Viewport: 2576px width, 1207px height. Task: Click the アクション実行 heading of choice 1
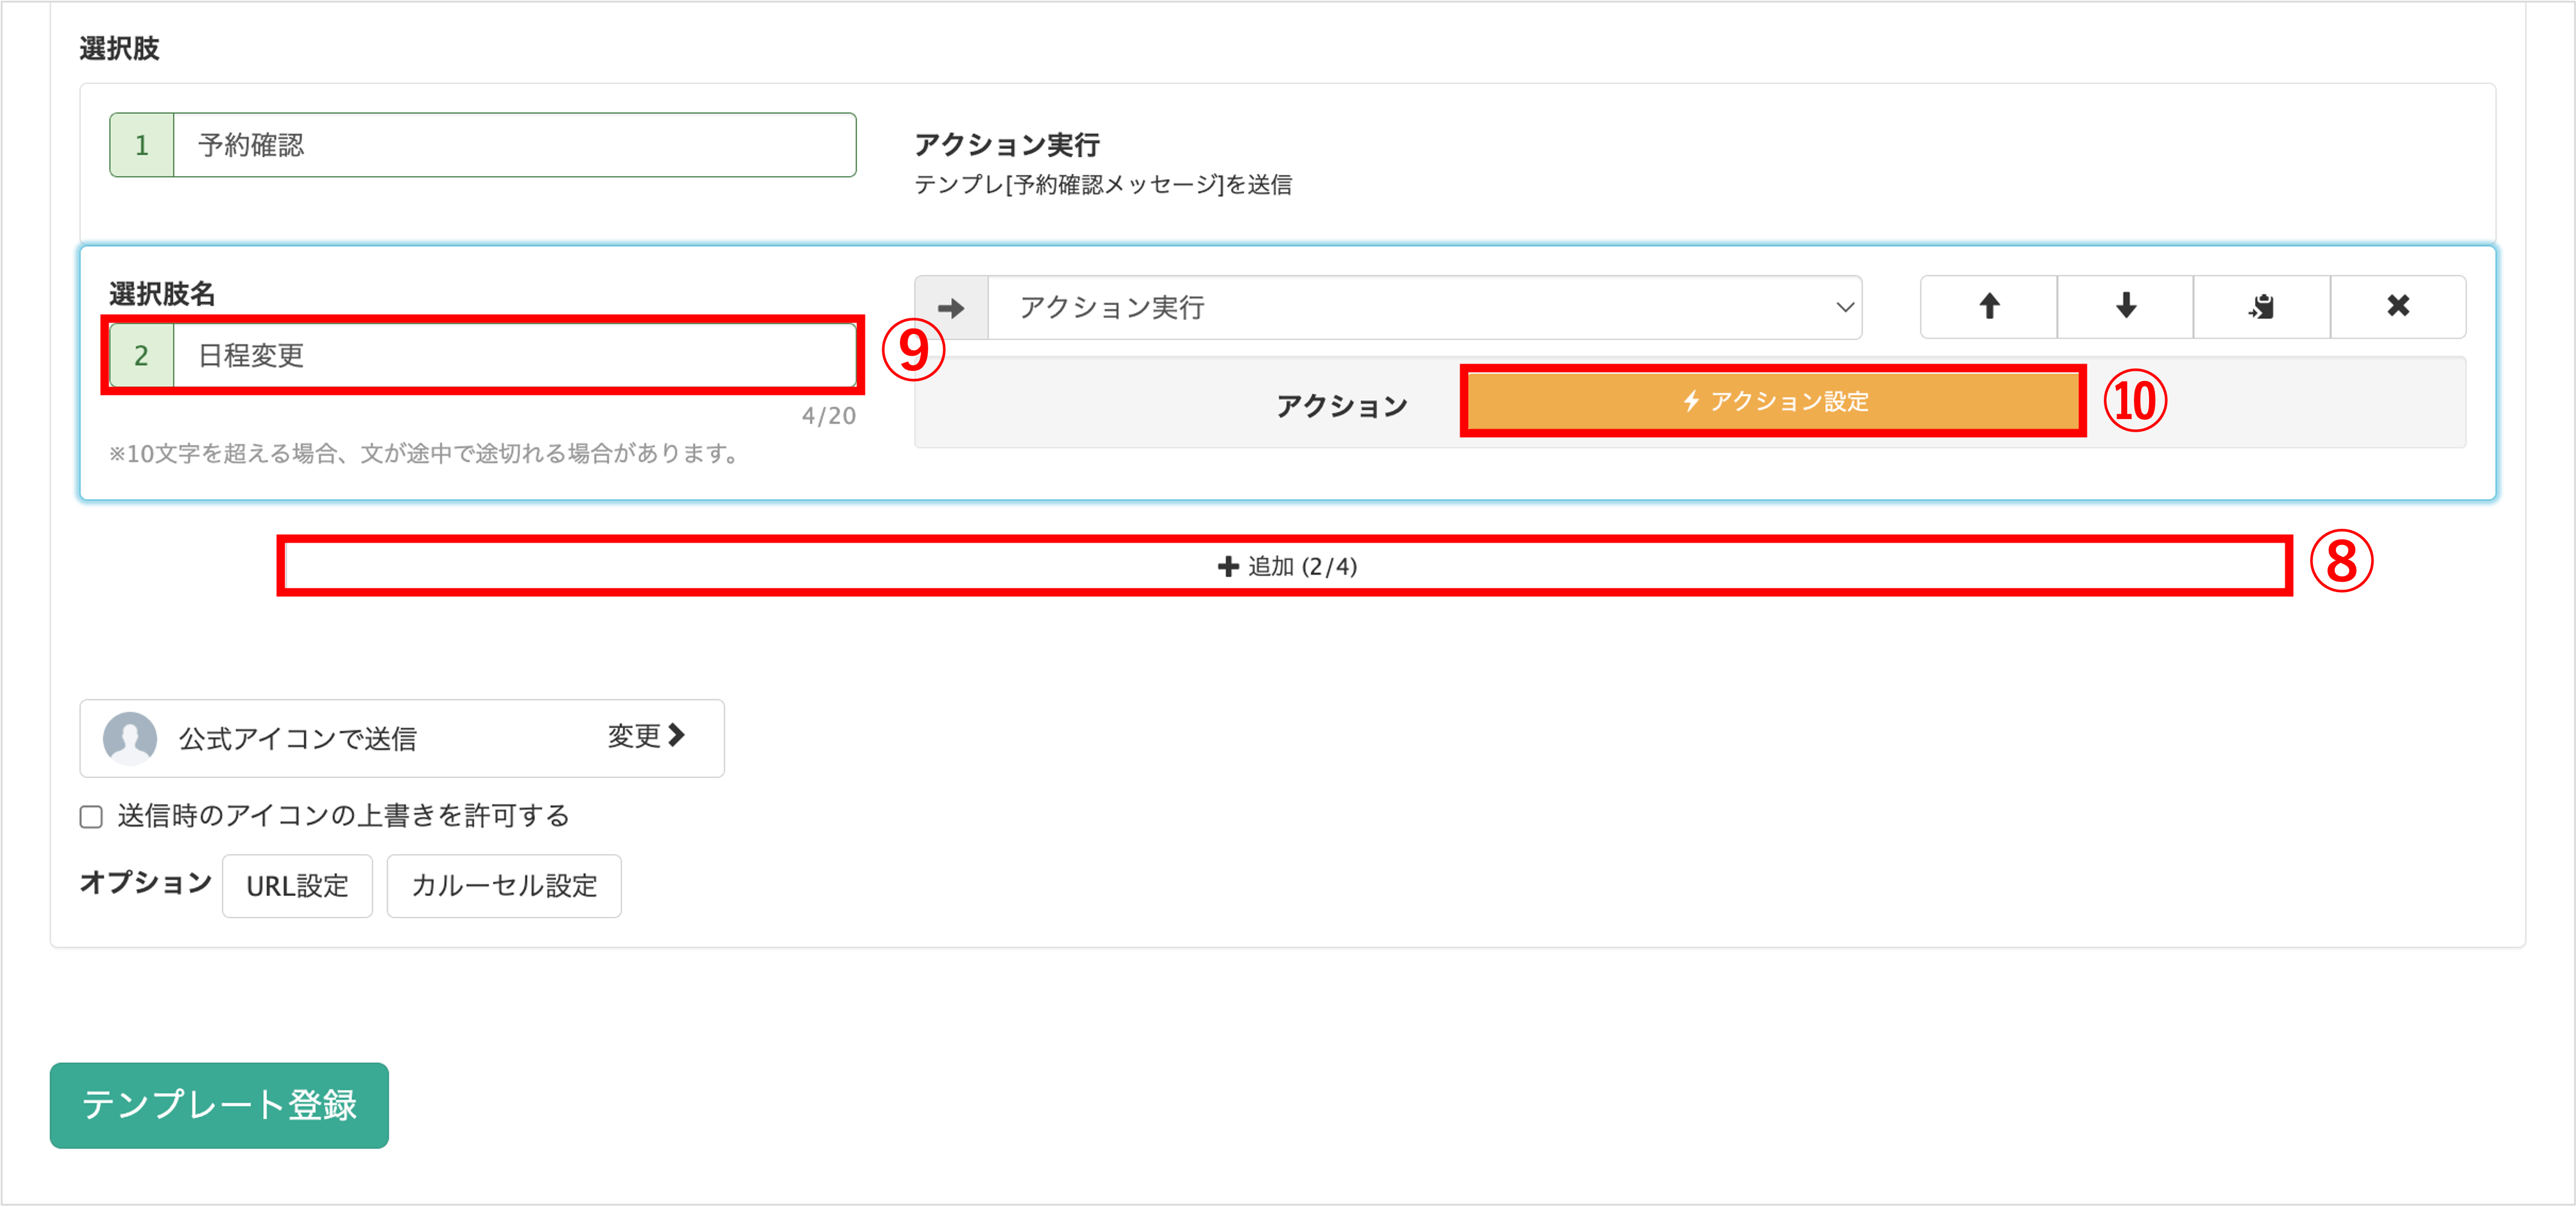pos(1007,146)
